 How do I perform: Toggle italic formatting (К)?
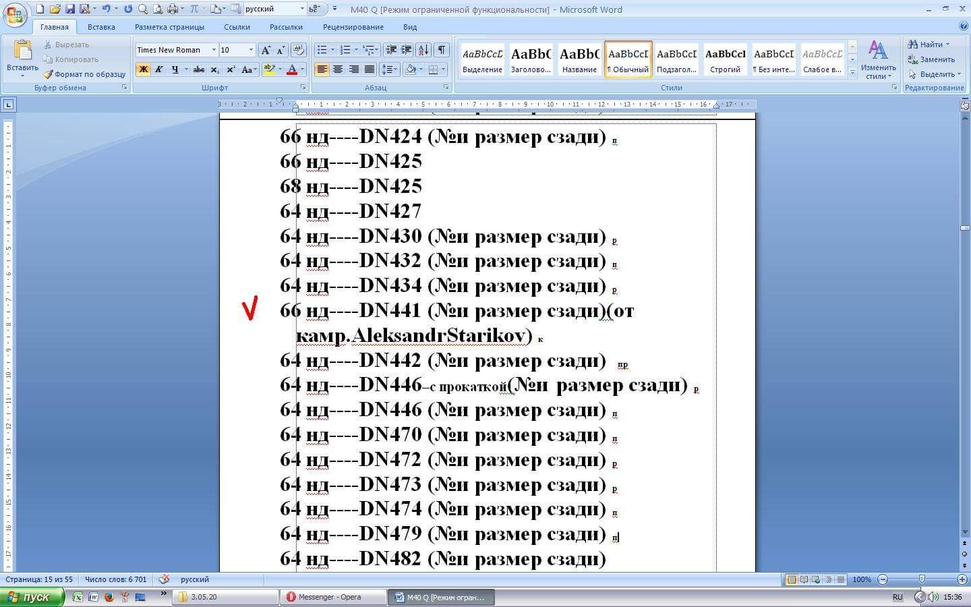point(159,69)
